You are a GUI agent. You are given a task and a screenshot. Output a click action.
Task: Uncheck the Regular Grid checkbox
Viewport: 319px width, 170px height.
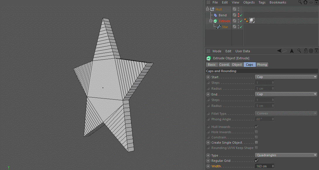coord(256,161)
